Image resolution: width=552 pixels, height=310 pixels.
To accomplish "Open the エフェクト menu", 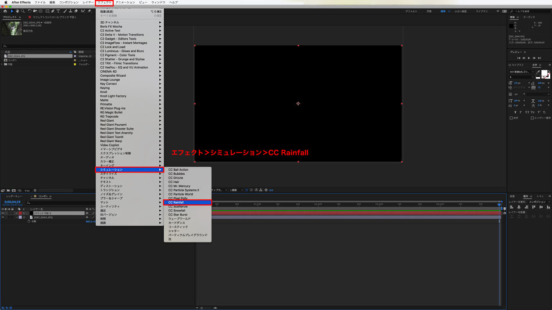I will (x=104, y=2).
